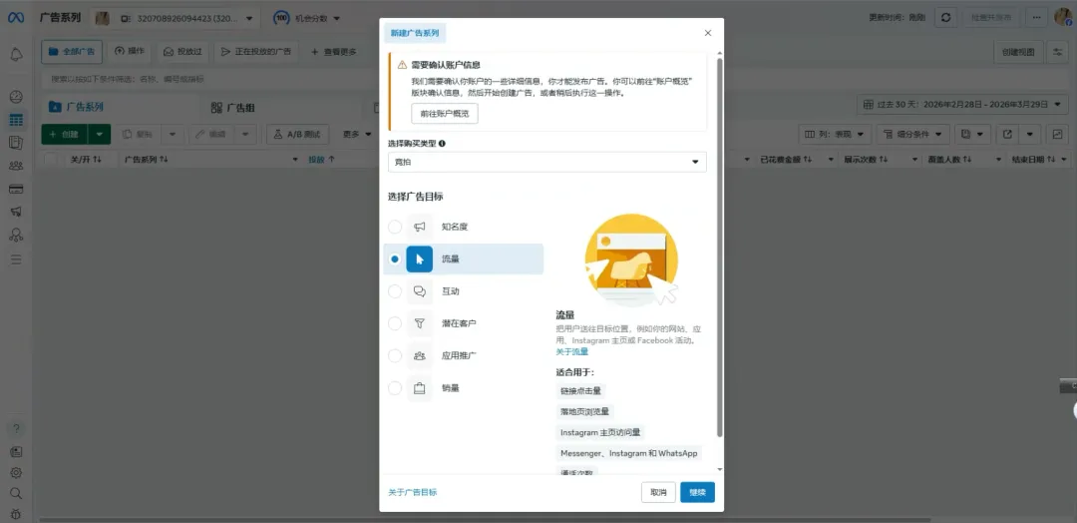
Task: Click 查看更多 to add views
Action: (x=334, y=52)
